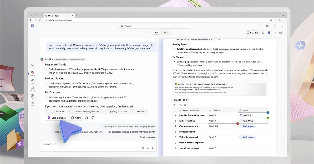Sort the Project Plan table

coord(180,105)
